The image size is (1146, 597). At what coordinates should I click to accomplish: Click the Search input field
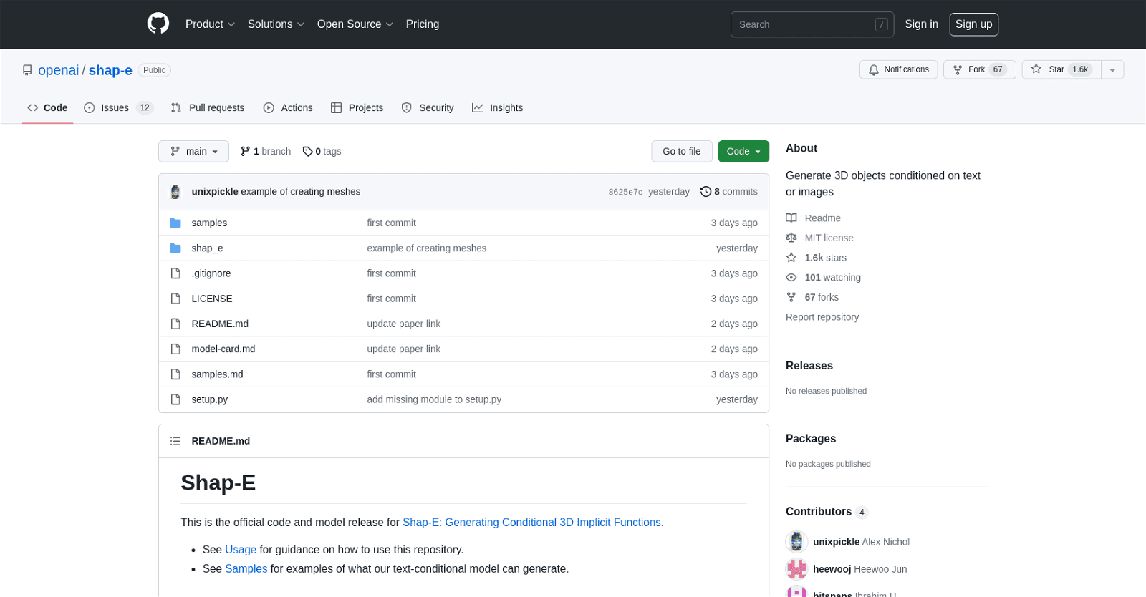pyautogui.click(x=802, y=24)
